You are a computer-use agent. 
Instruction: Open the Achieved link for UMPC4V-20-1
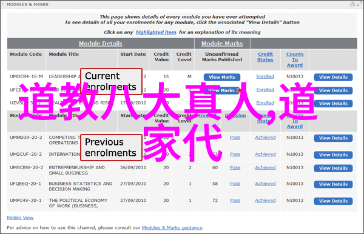pos(265,201)
